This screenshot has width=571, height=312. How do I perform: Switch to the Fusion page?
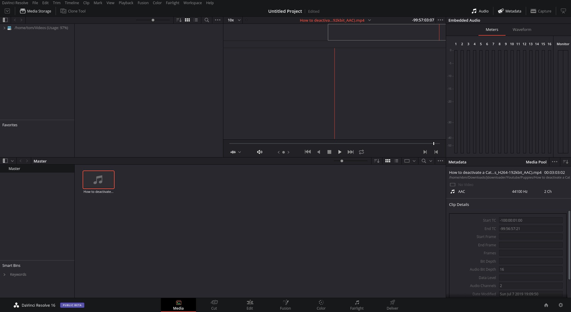285,305
